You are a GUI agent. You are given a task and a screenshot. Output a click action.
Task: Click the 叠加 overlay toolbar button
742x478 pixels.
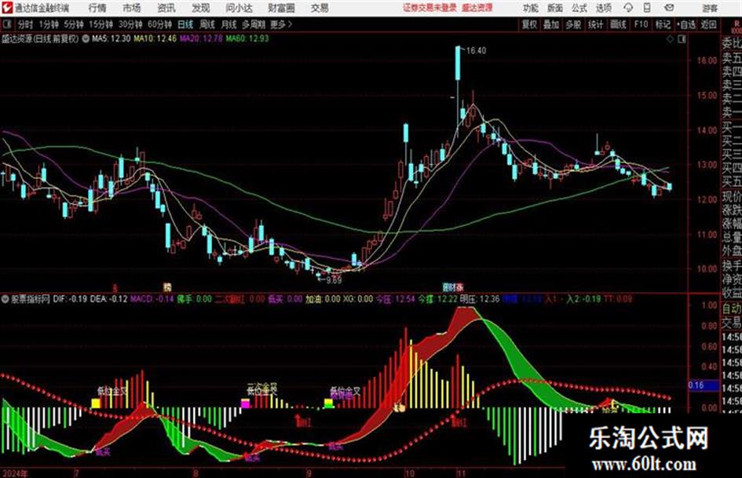pyautogui.click(x=551, y=24)
